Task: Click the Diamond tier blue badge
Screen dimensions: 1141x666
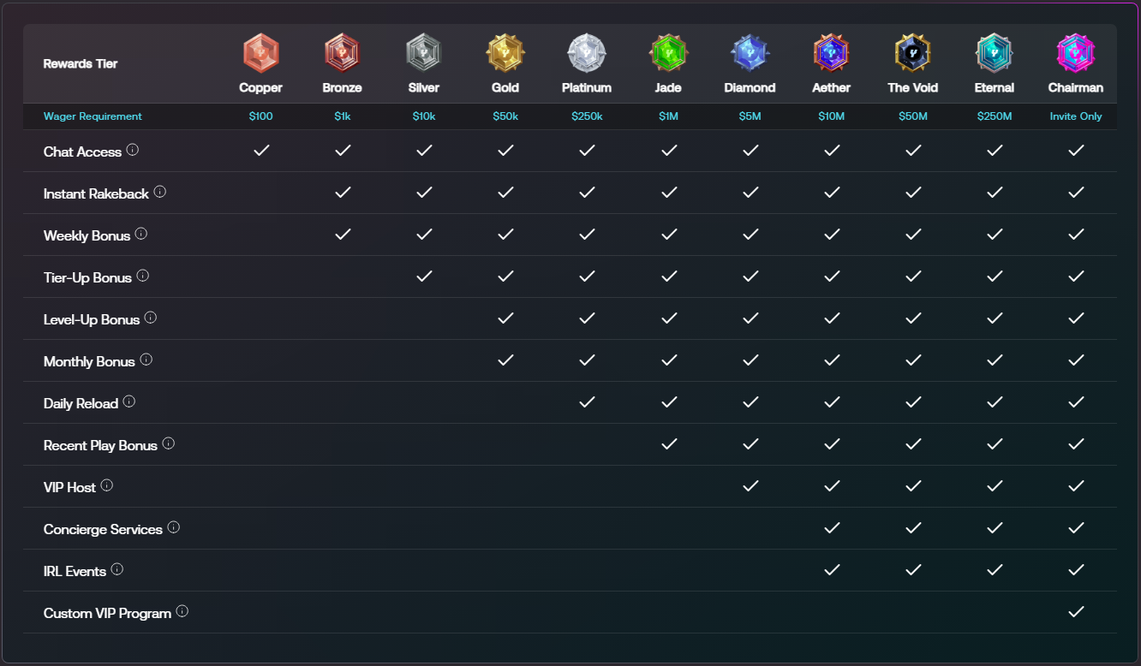Action: pos(750,53)
